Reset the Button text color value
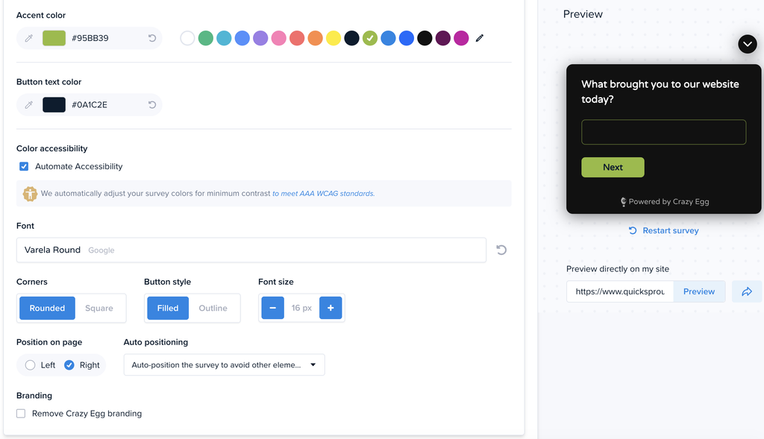764x439 pixels. pyautogui.click(x=152, y=104)
